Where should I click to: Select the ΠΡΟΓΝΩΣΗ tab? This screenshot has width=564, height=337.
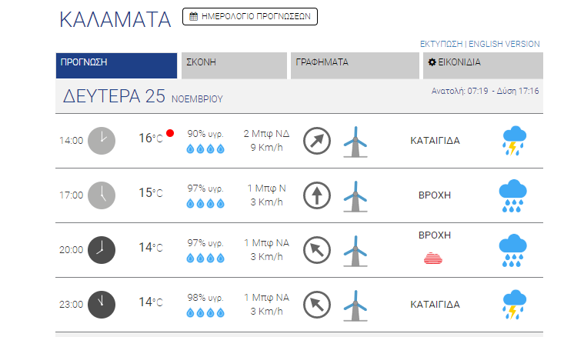pyautogui.click(x=116, y=65)
